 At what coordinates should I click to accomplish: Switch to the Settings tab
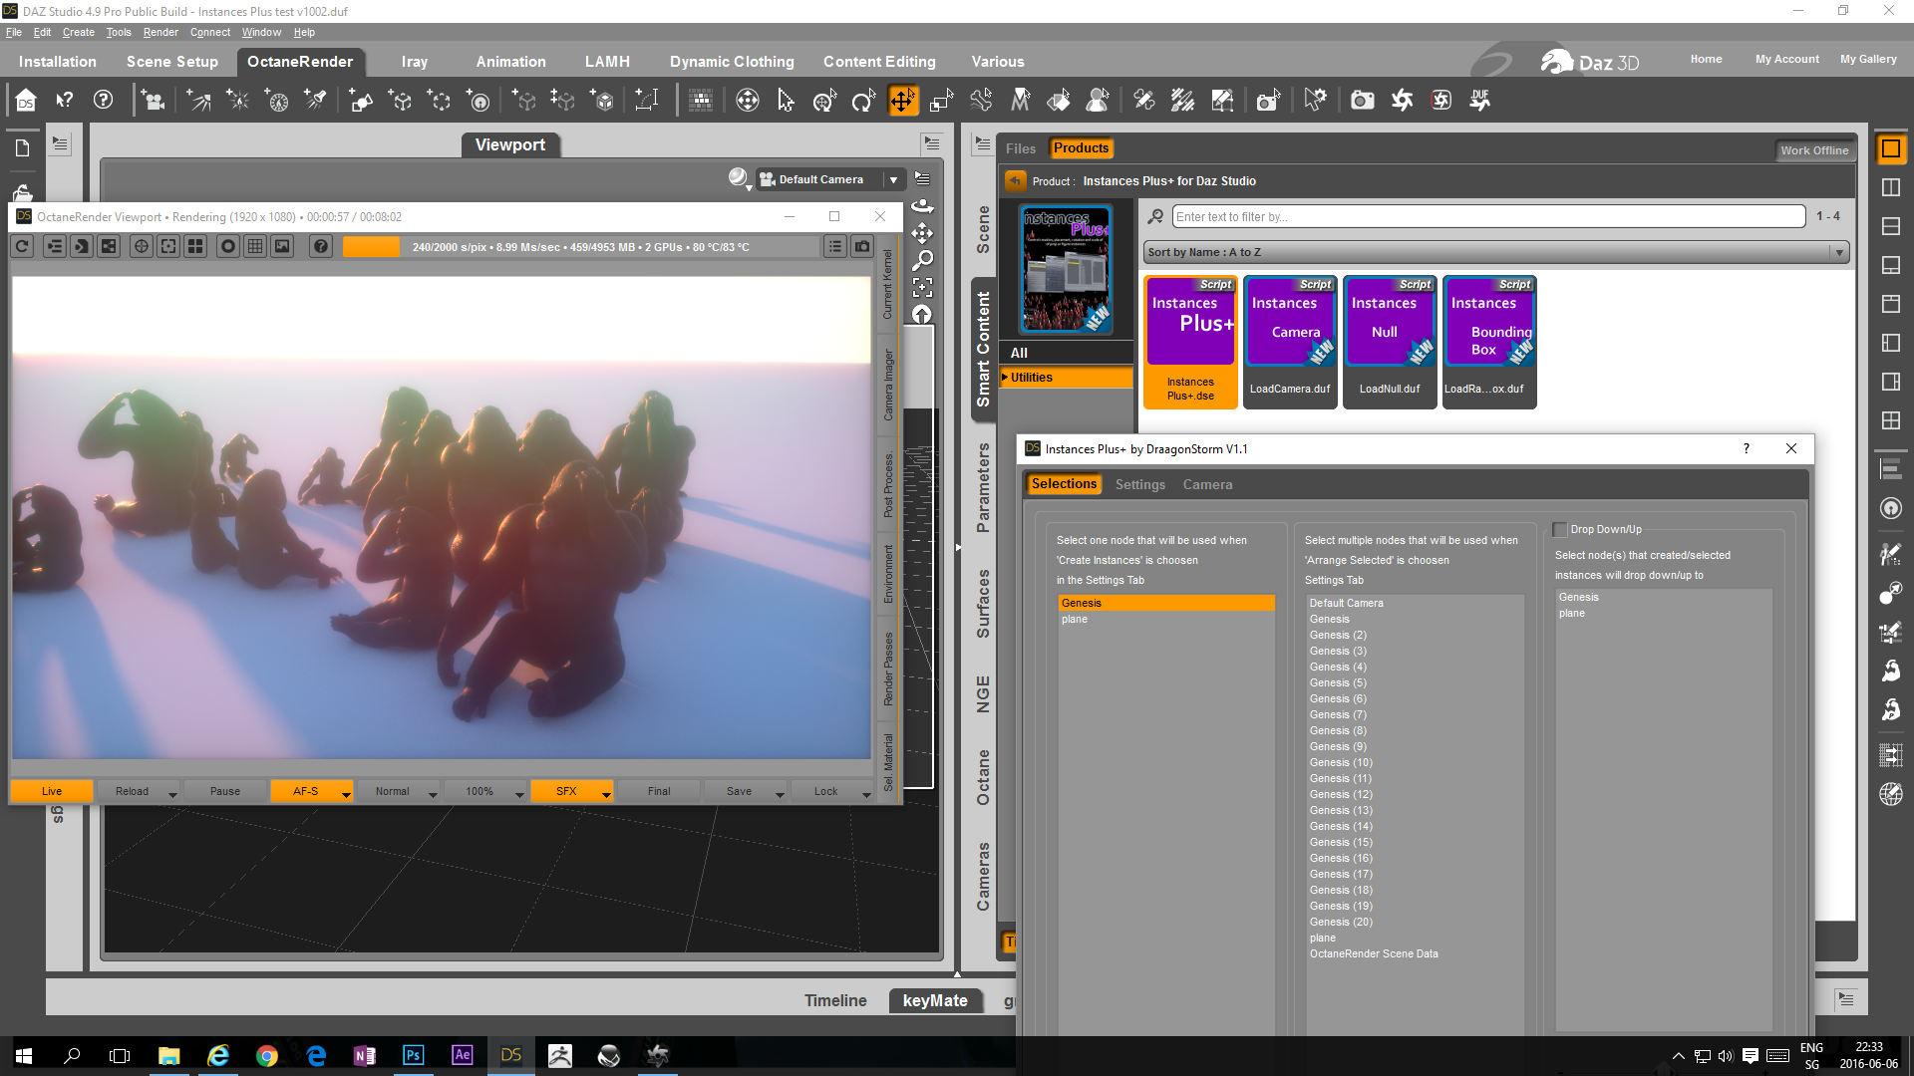click(x=1139, y=484)
